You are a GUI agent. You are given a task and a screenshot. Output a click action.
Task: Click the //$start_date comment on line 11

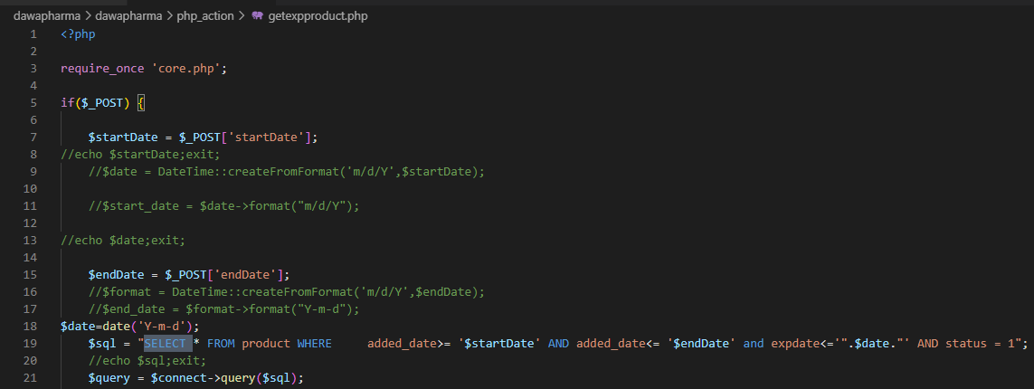point(224,205)
